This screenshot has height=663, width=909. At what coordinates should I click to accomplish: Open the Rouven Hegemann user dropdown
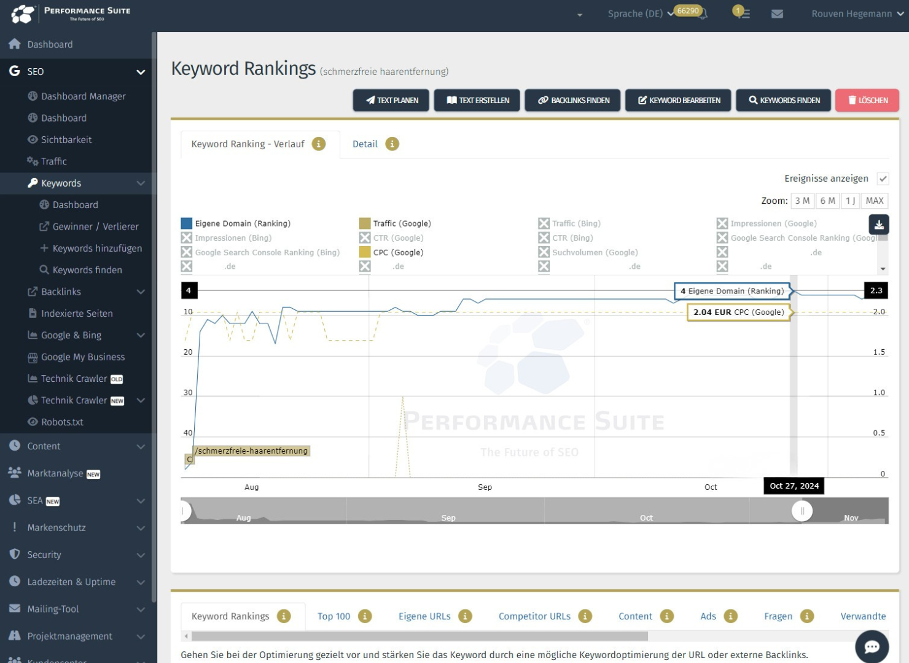857,14
